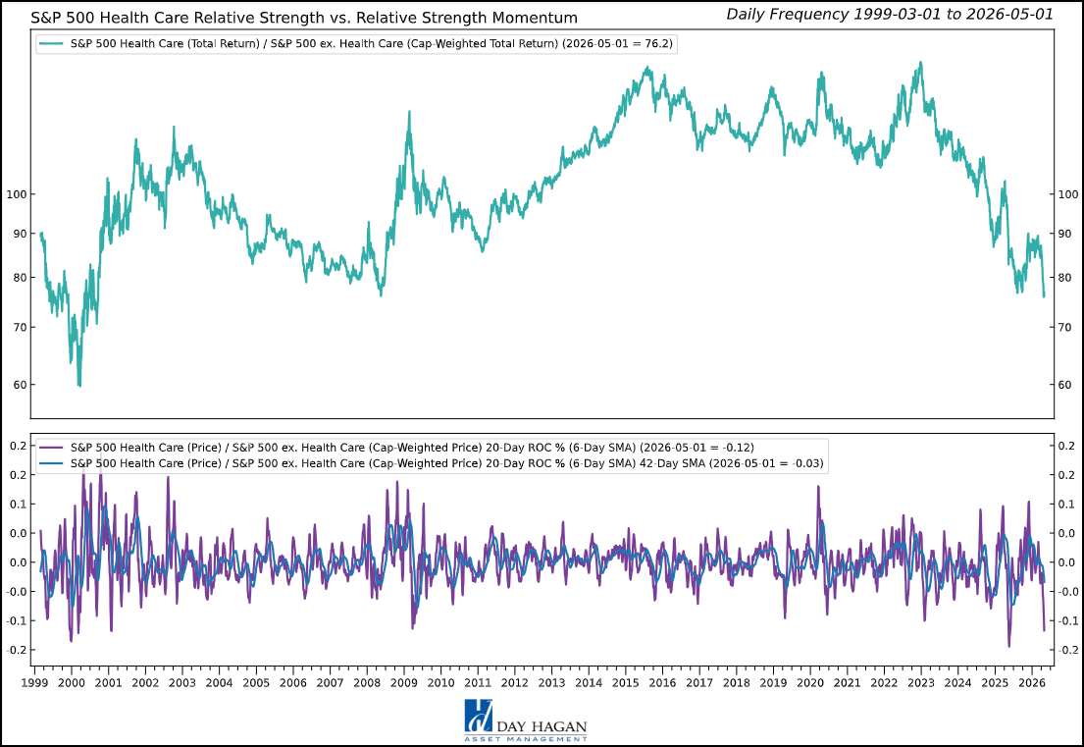The image size is (1084, 747).
Task: Click the Day Hagan Asset Management logo
Action: (526, 720)
